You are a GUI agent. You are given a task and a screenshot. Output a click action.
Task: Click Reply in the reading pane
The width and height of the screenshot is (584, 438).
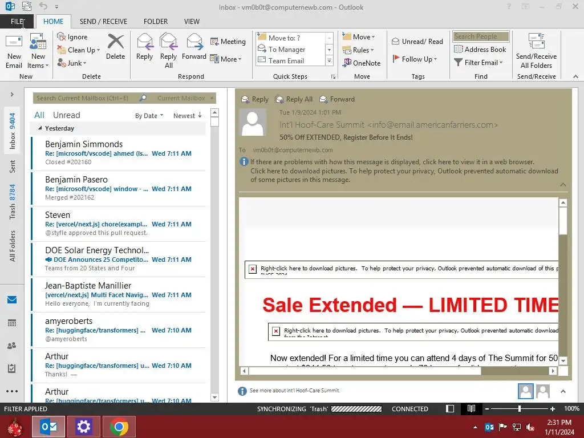tap(255, 99)
